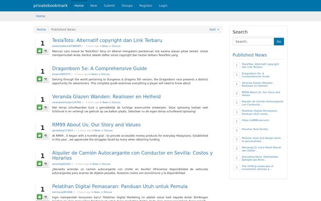Screen dimensions: 321x201
Task: Downvote Alquiler de Camión post
Action: pyautogui.click(x=45, y=163)
